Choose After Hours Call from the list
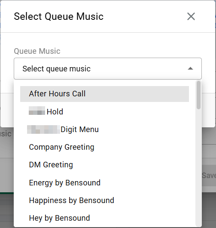216x228 pixels. [x=104, y=94]
